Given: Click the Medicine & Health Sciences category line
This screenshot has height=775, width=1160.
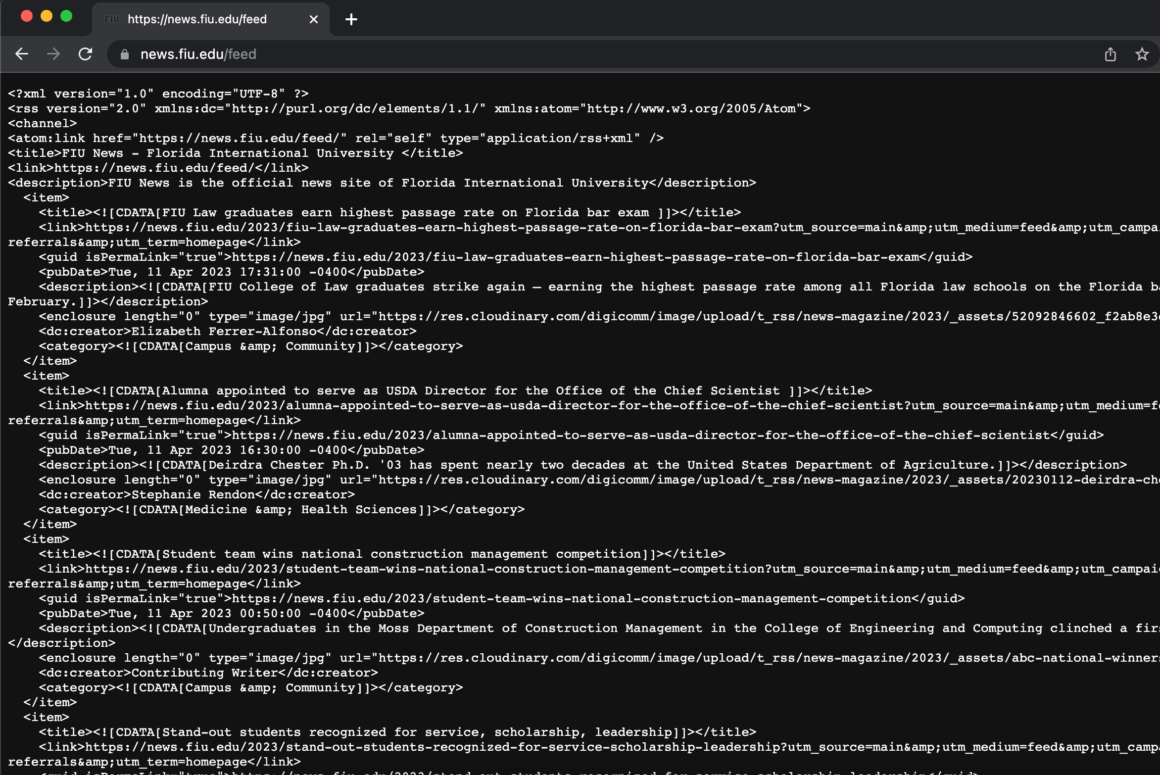Looking at the screenshot, I should coord(282,509).
